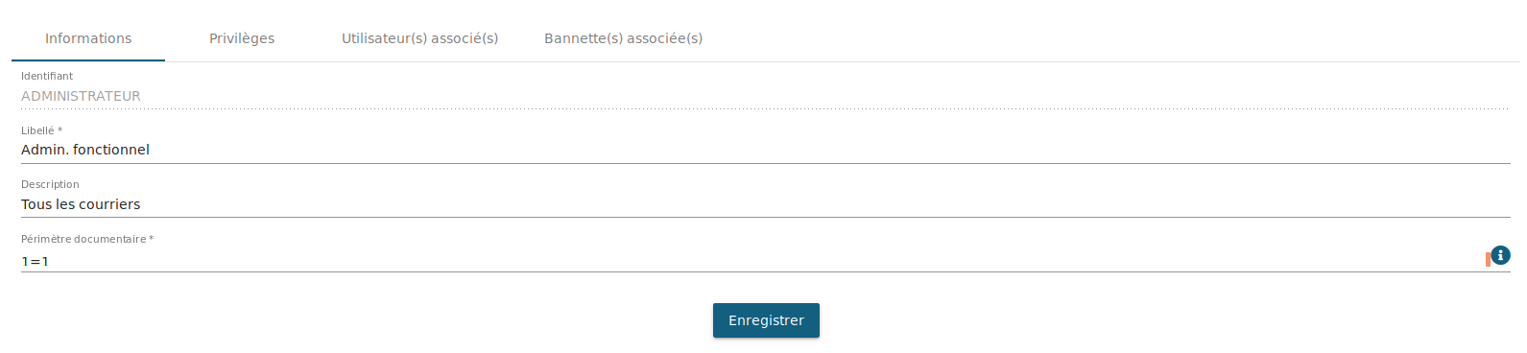Image resolution: width=1527 pixels, height=353 pixels.
Task: Open the Utilisateur(s) associé(s) tab
Action: pyautogui.click(x=419, y=38)
